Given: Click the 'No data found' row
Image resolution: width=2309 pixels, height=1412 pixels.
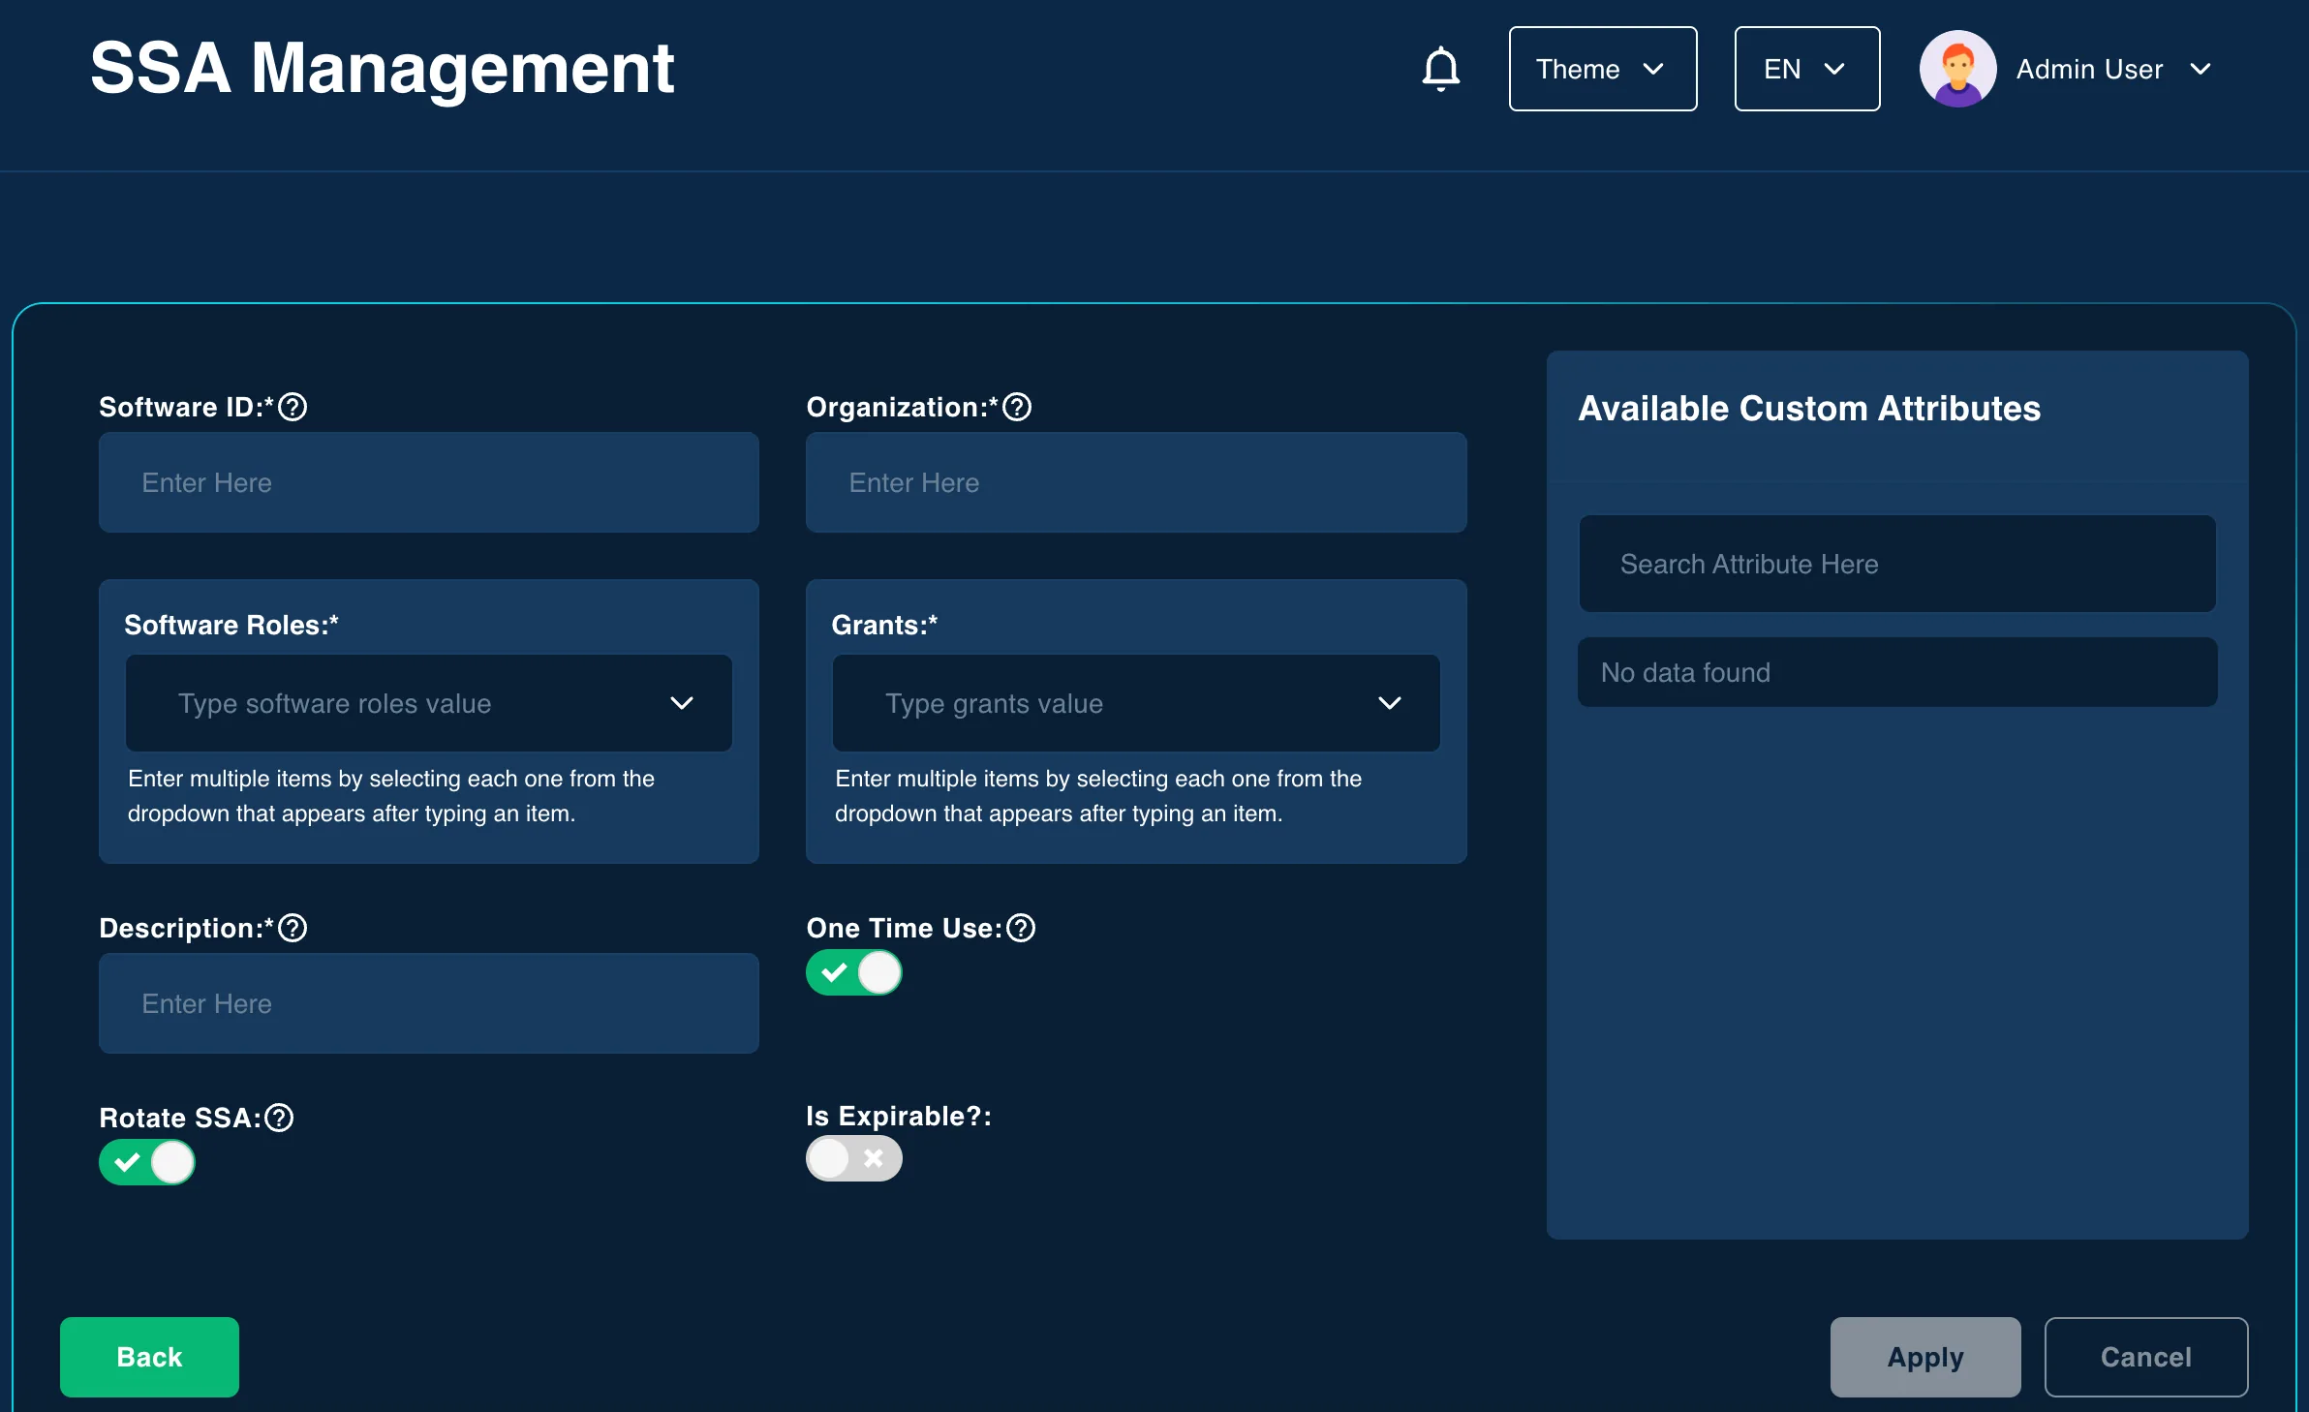Looking at the screenshot, I should 1896,672.
